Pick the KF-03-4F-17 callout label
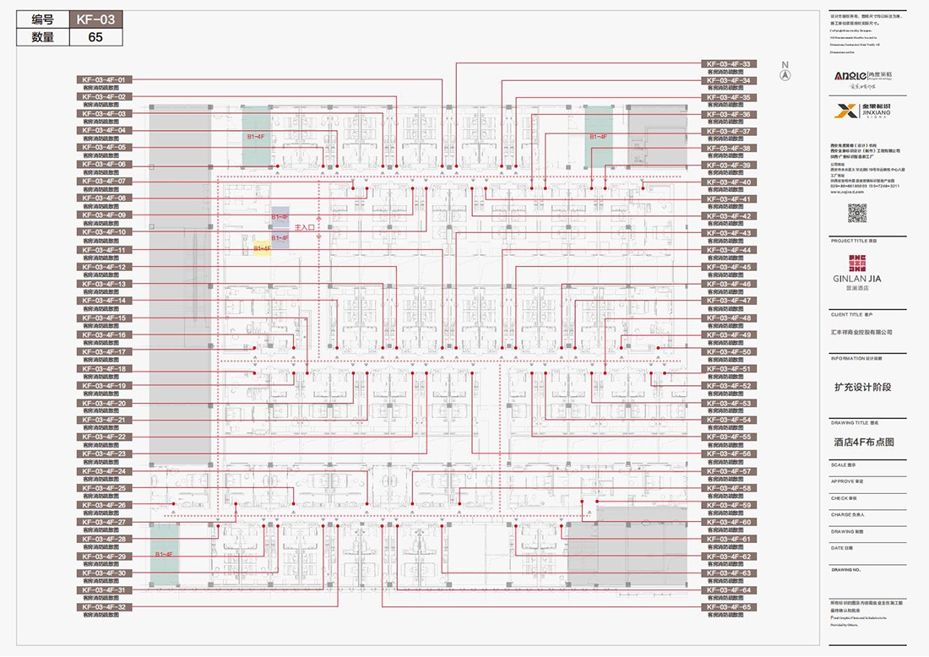 point(104,352)
